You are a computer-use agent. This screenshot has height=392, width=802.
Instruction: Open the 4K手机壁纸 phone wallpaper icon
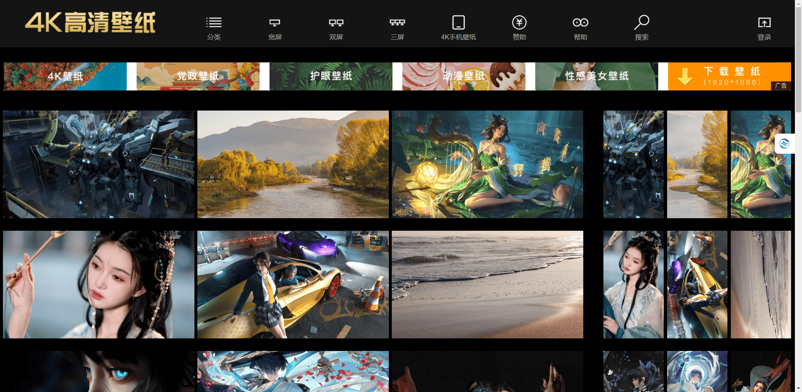pos(458,23)
